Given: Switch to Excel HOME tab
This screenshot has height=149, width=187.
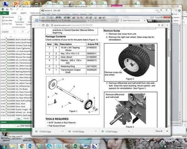Looking at the screenshot, I should click(14, 13).
